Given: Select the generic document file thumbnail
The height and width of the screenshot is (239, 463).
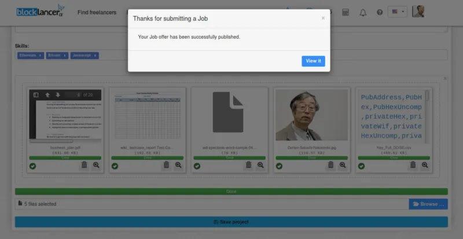Looking at the screenshot, I should pos(229,112).
